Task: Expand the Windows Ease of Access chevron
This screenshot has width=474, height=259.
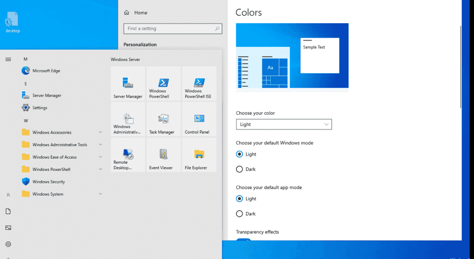Action: tap(100, 157)
